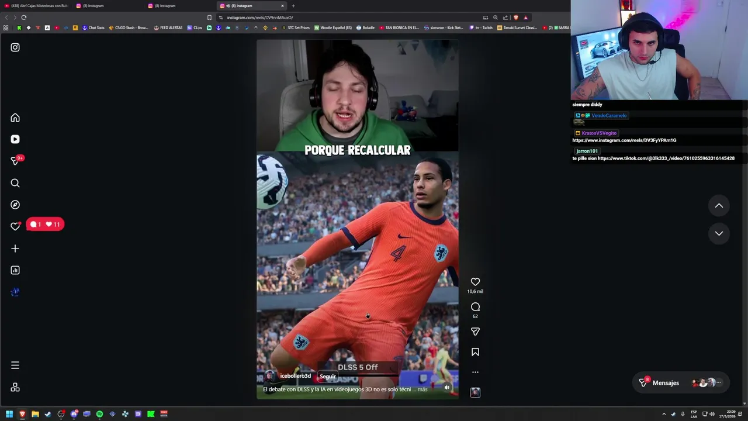Open the More hamburger menu

pos(15,365)
